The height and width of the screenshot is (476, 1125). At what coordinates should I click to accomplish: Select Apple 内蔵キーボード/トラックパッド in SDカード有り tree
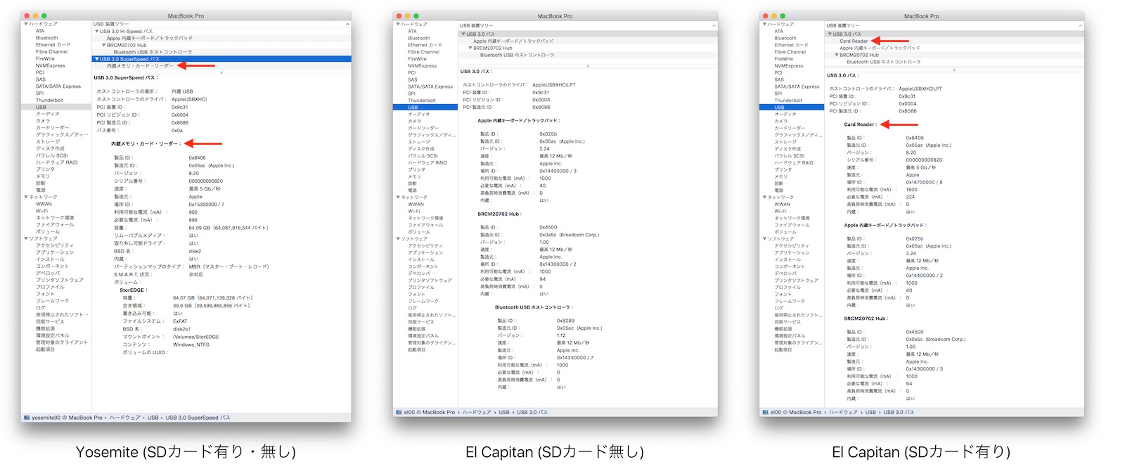pyautogui.click(x=880, y=48)
